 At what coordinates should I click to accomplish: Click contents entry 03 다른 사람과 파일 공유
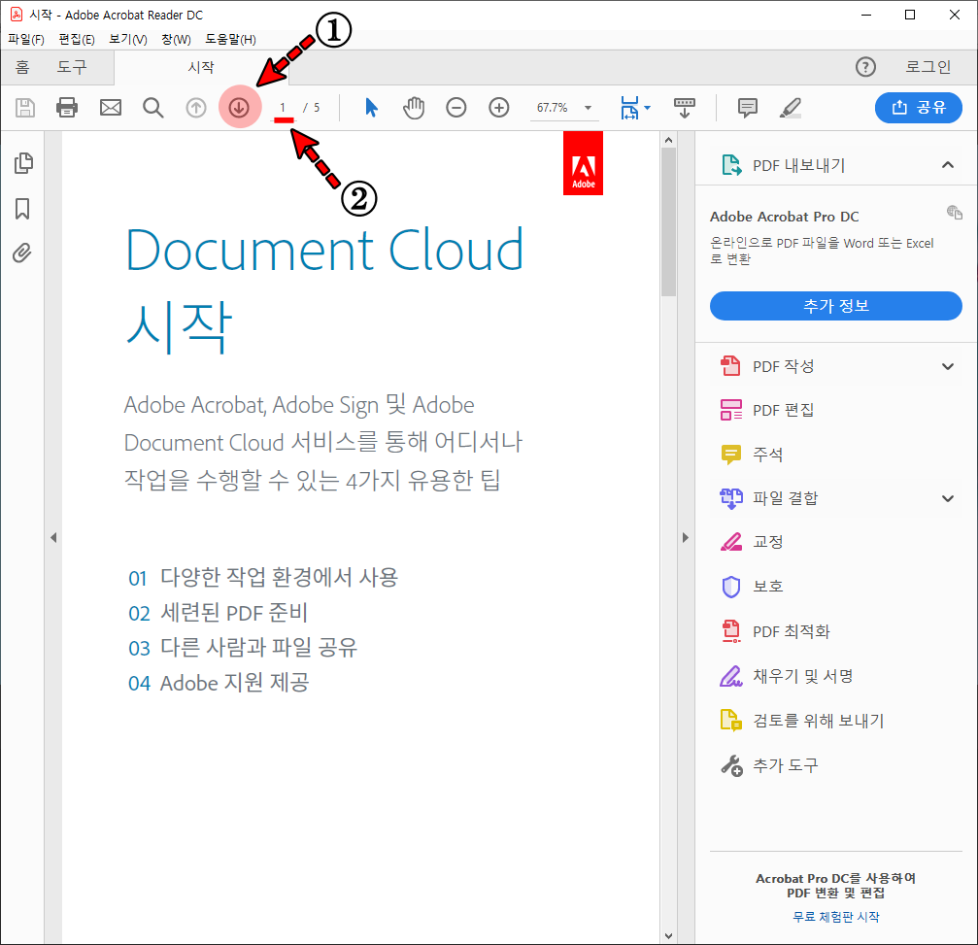coord(243,648)
